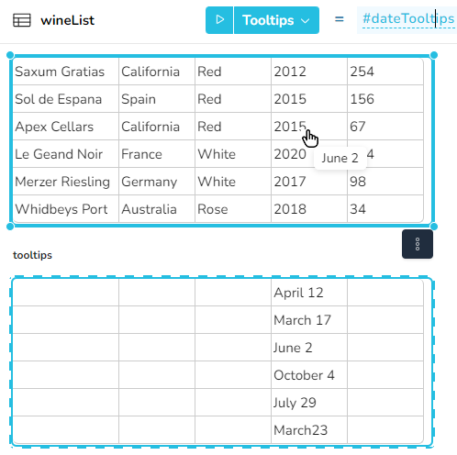Select the top-right table resize handle
Viewport: 457px width, 455px height.
(434, 55)
